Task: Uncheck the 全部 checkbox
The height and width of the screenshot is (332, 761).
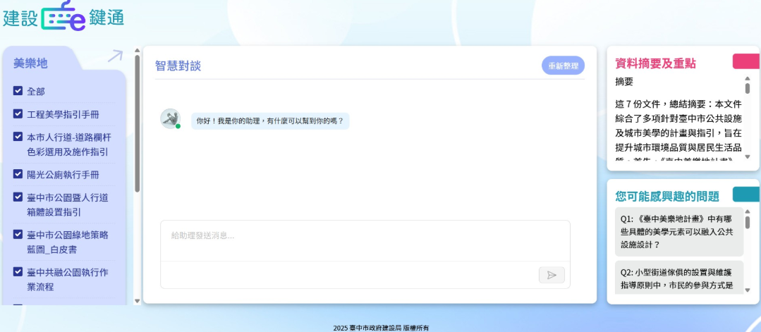Action: coord(18,91)
